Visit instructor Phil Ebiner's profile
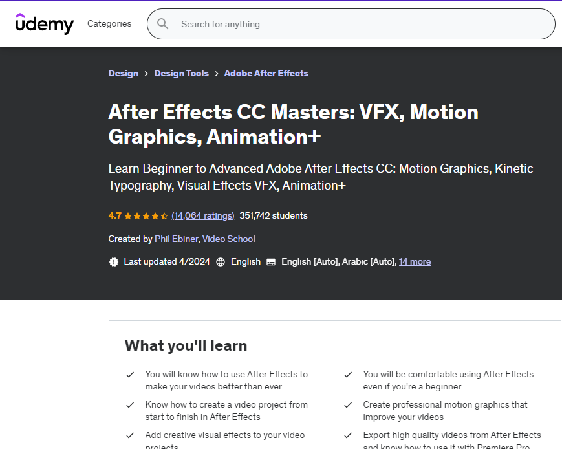Viewport: 562px width, 449px height. tap(176, 239)
